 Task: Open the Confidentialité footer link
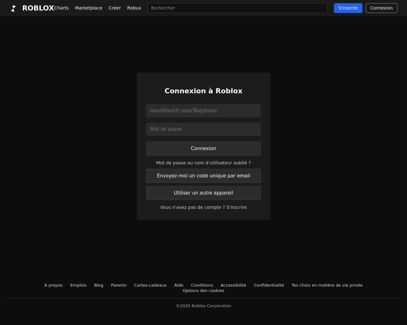(269, 285)
